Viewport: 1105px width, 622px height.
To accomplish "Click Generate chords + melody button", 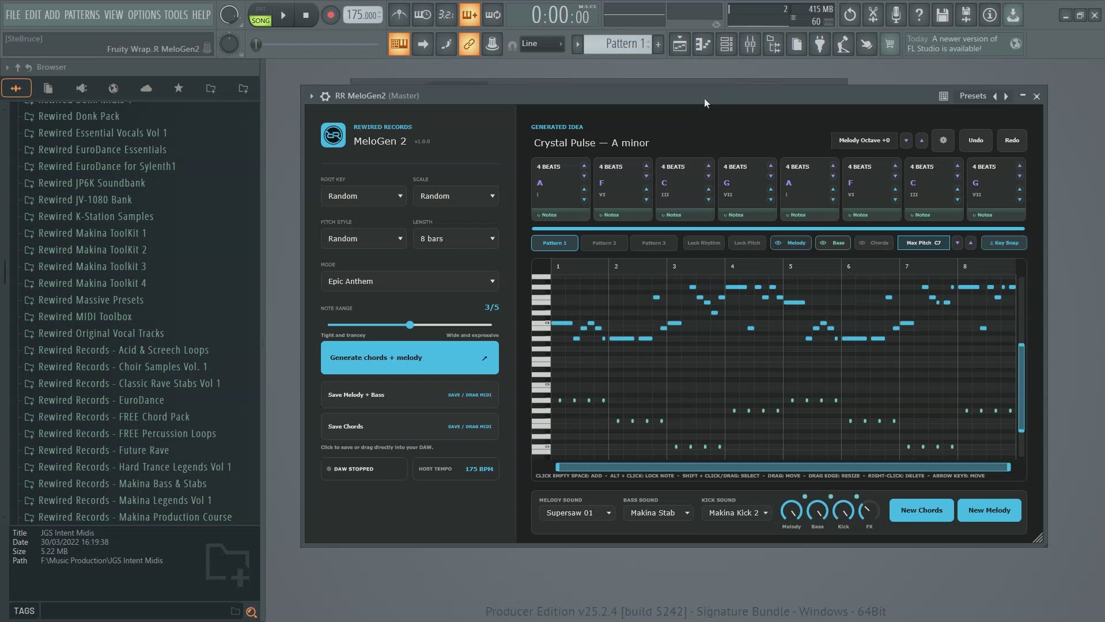I will point(410,358).
